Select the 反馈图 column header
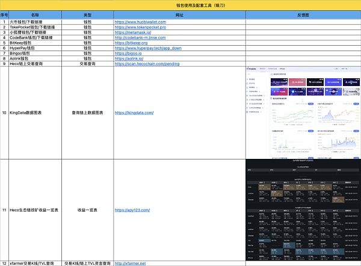361x266 pixels. pos(303,14)
